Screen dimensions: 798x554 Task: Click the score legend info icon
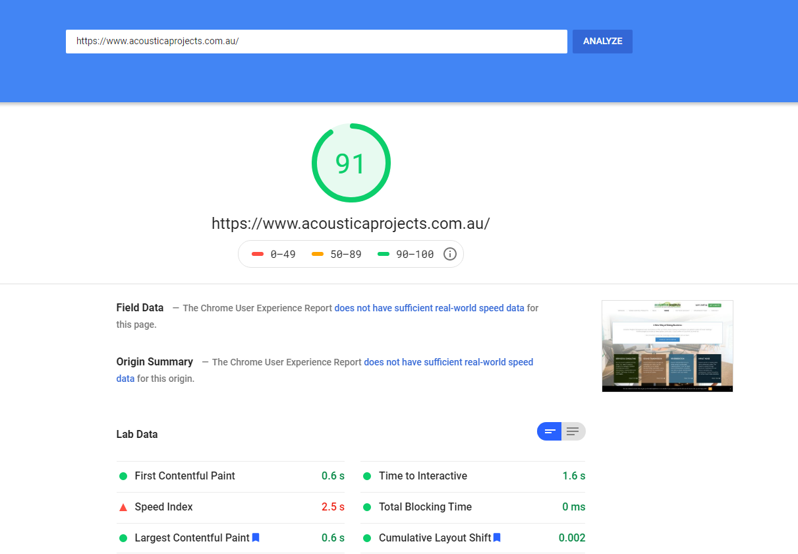click(x=450, y=254)
